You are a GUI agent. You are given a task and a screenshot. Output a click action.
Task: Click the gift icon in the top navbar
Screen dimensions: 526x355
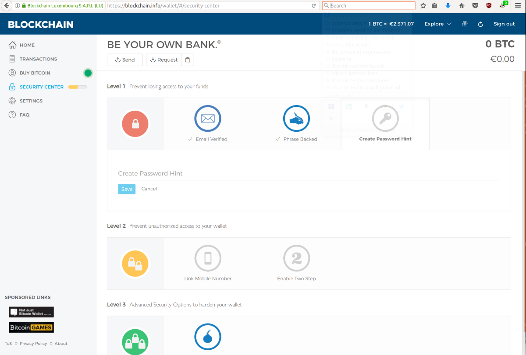[x=465, y=24]
